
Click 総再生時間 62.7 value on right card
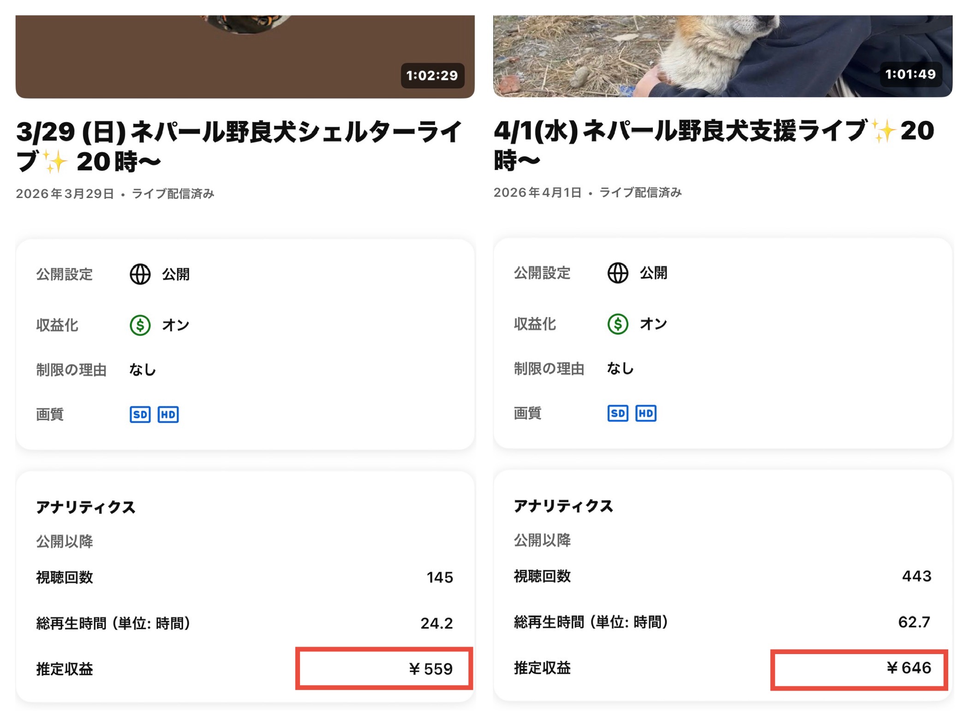914,622
